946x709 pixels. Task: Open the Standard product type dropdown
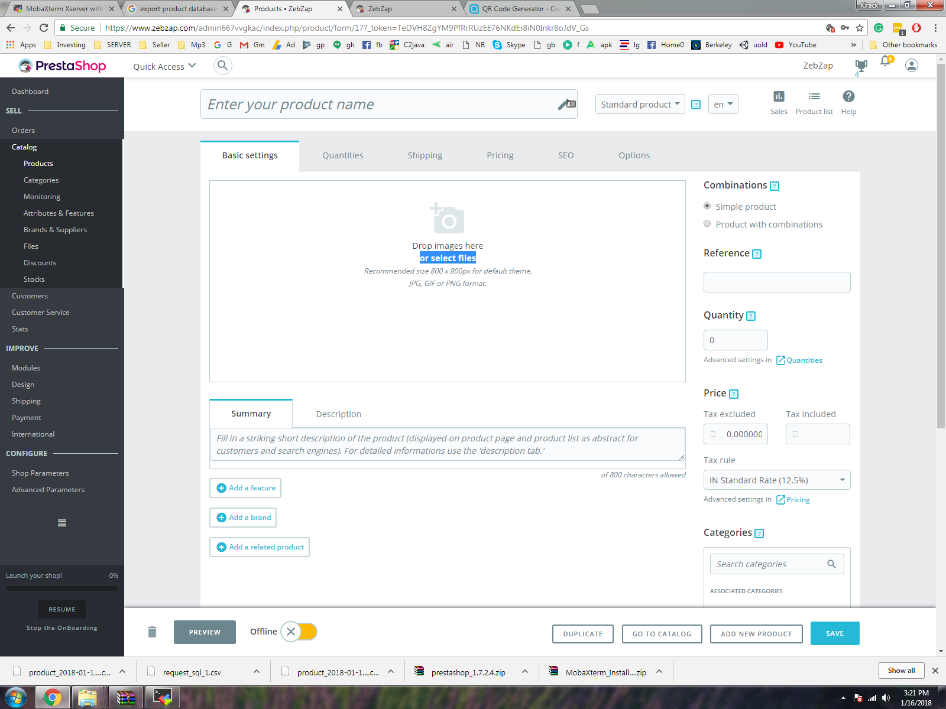640,105
